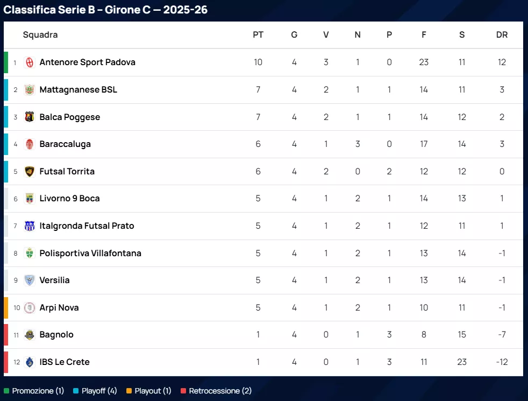Click the Classifica Serie B Girone C title

click(x=105, y=10)
